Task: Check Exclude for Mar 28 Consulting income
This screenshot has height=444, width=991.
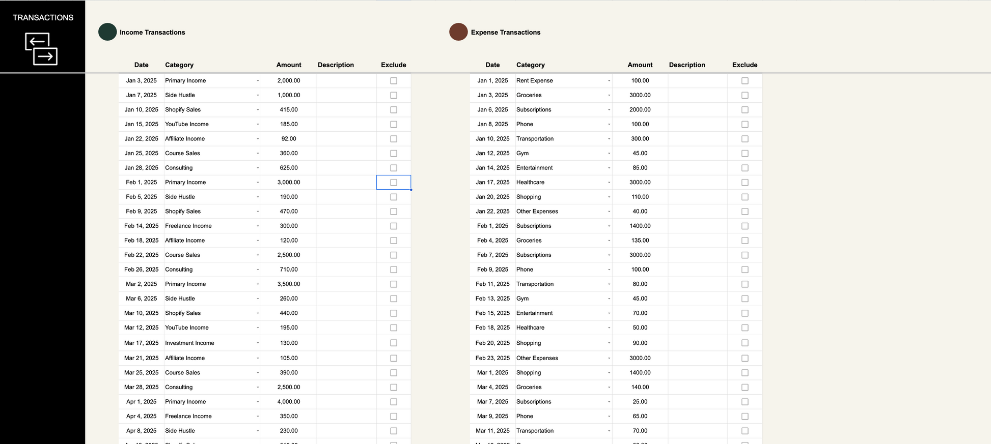Action: 394,388
